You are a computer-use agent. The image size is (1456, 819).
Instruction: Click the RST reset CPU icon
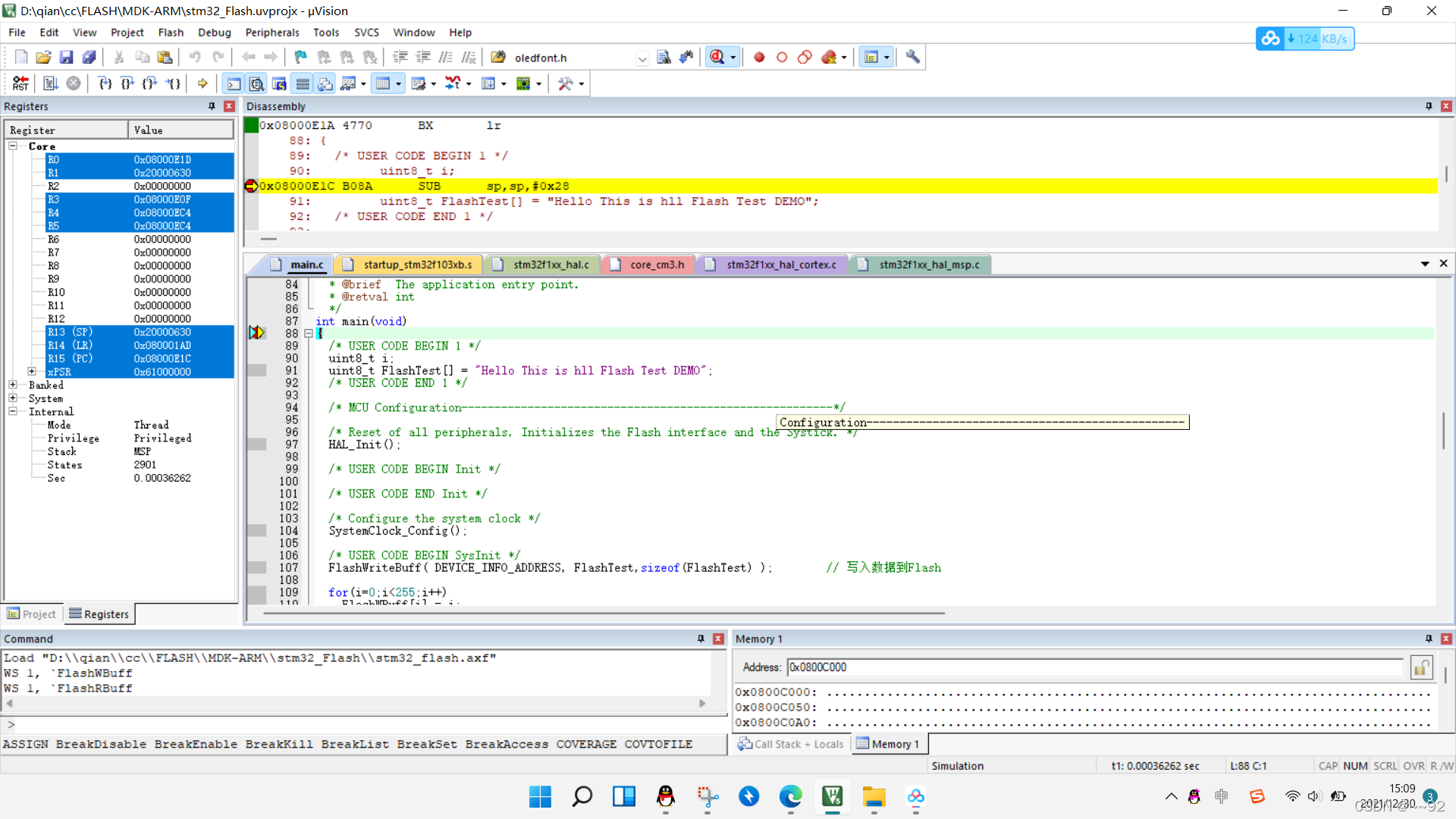pos(20,83)
